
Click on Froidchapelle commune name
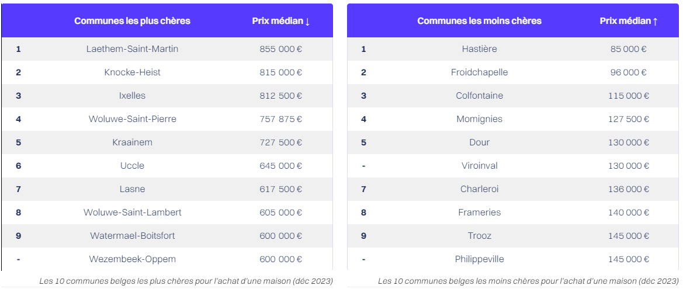pyautogui.click(x=479, y=72)
